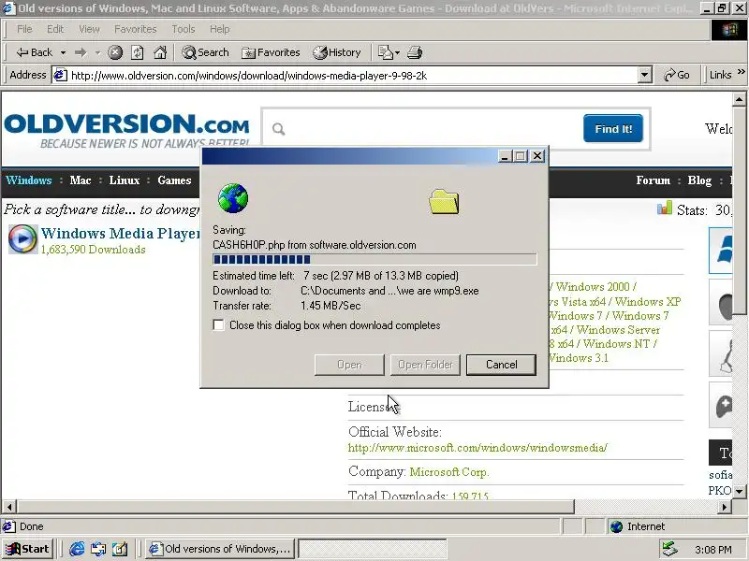The height and width of the screenshot is (561, 749).
Task: Switch to 'Old versions of Windows' taskbar button
Action: tap(220, 549)
